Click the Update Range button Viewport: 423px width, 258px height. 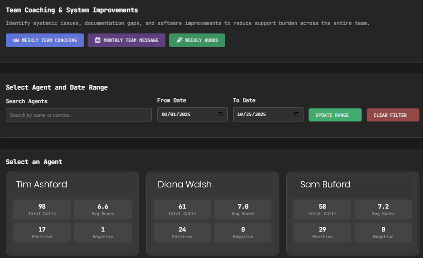[335, 115]
